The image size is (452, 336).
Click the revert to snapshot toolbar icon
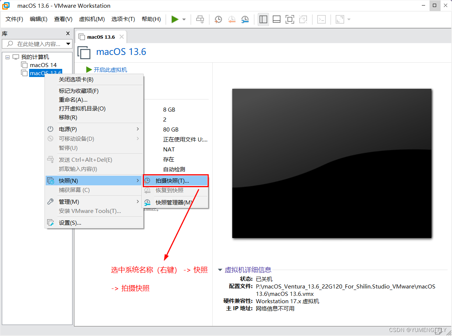[232, 19]
